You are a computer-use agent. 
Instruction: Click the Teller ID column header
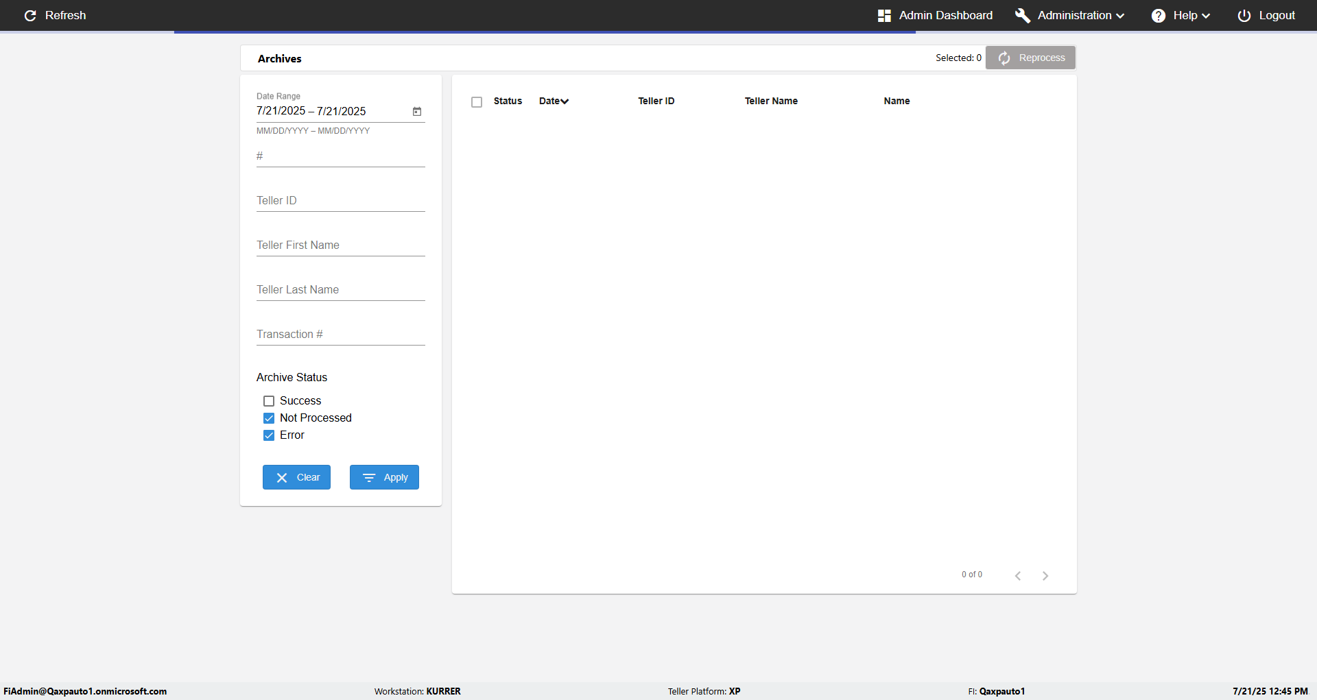pyautogui.click(x=656, y=101)
